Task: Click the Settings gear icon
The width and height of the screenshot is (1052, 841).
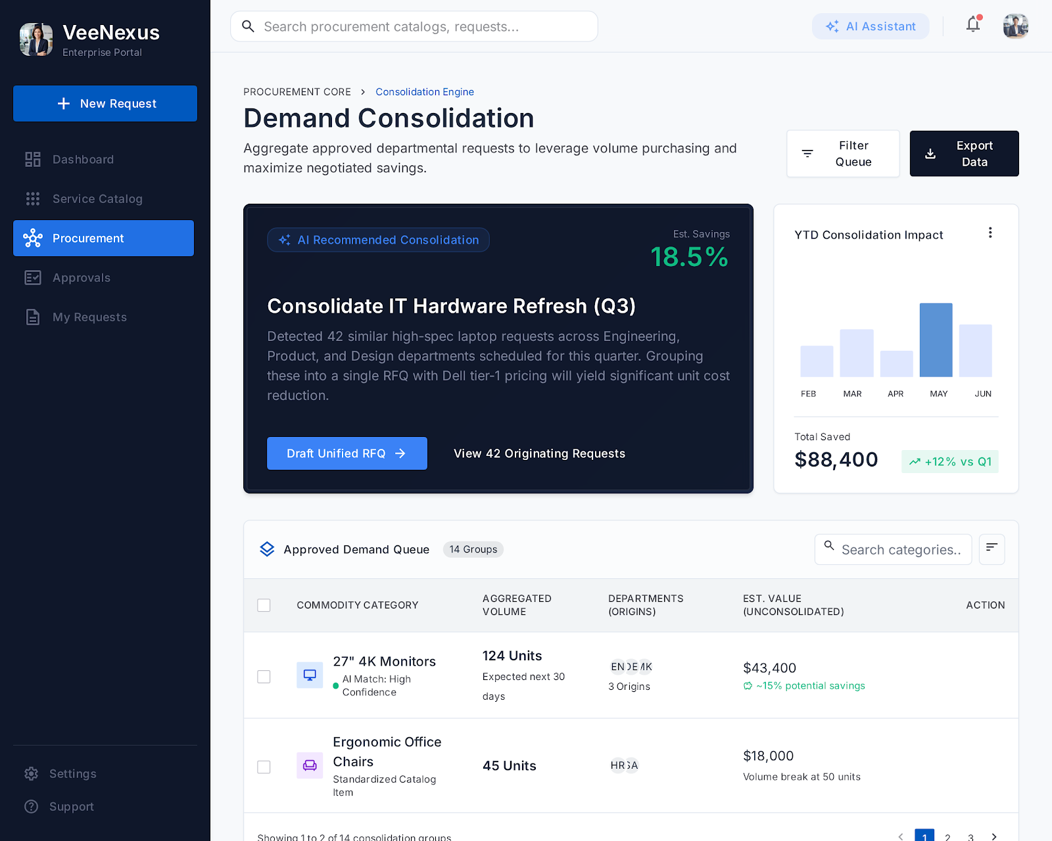Action: 31,773
